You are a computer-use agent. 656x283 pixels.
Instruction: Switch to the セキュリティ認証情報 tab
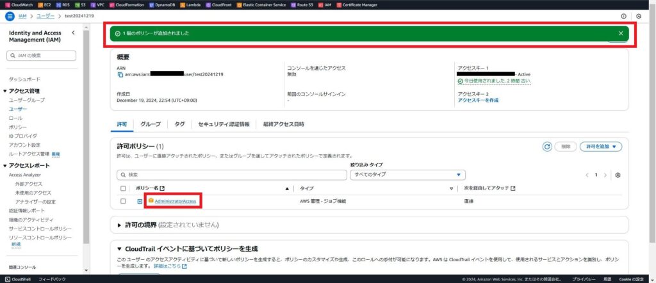point(224,124)
